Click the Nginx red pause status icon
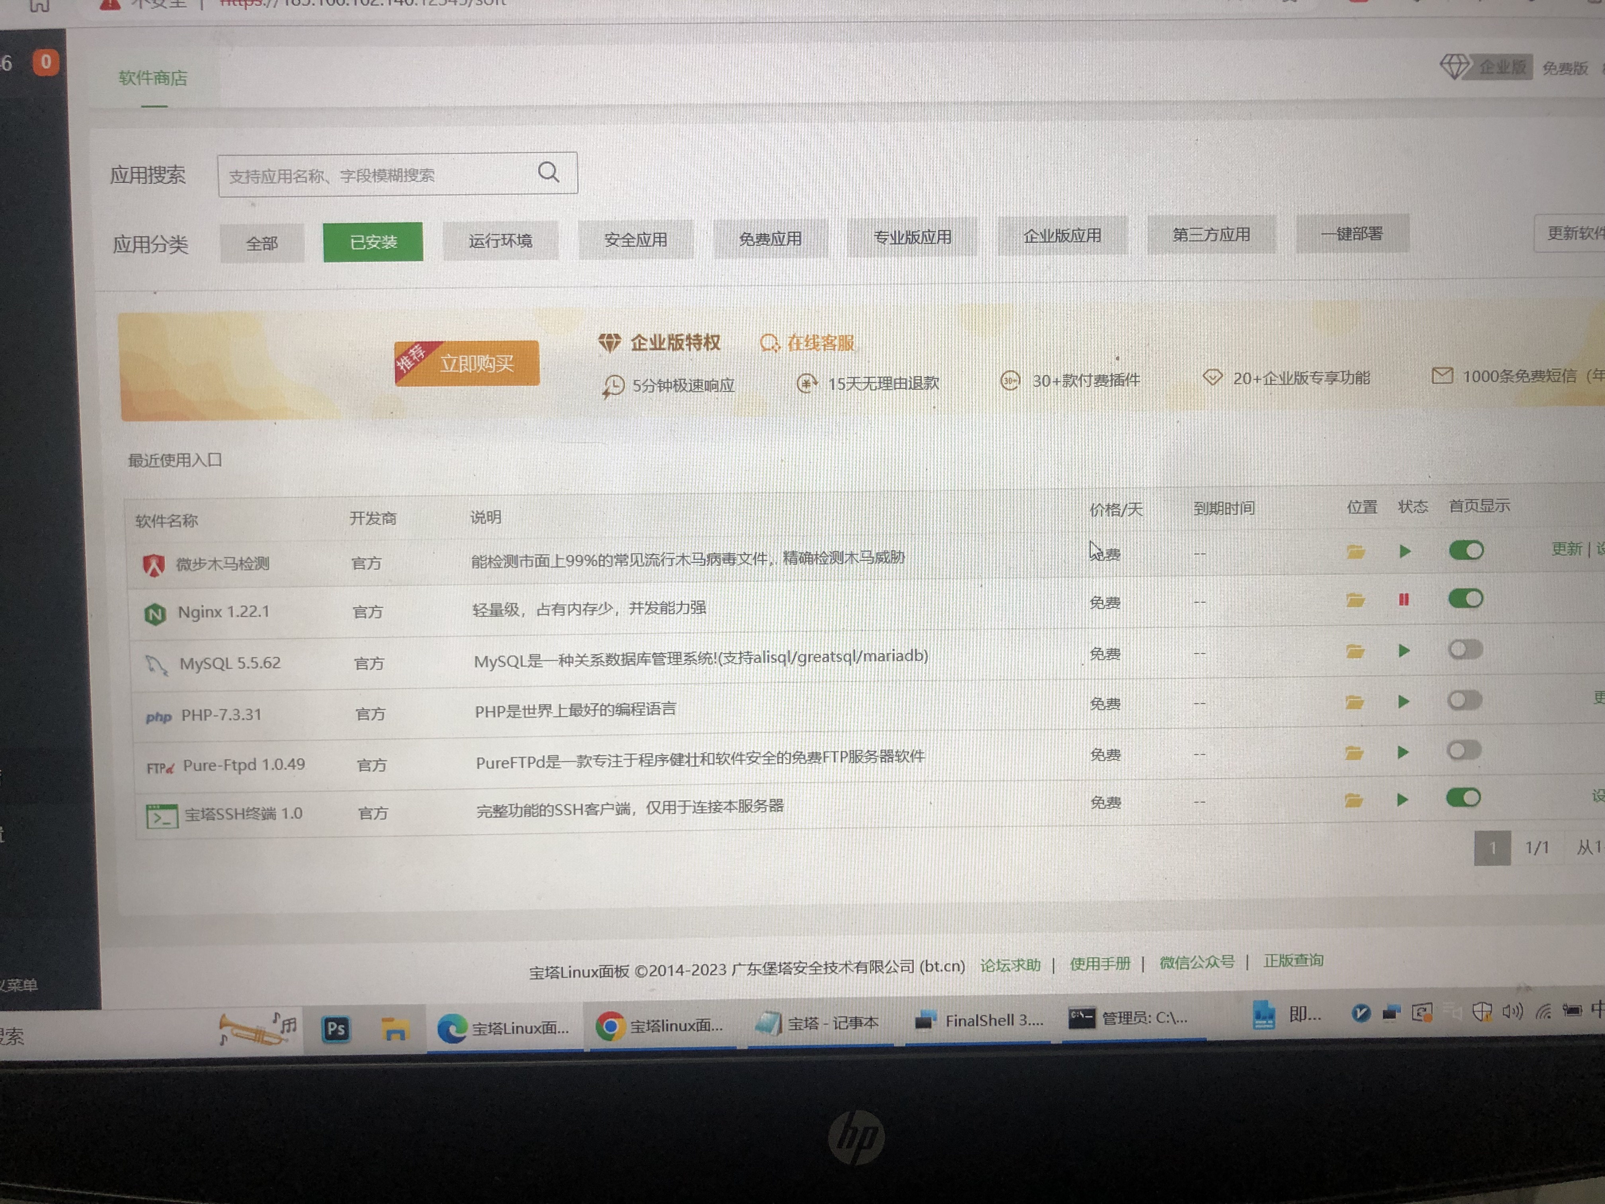 point(1403,600)
